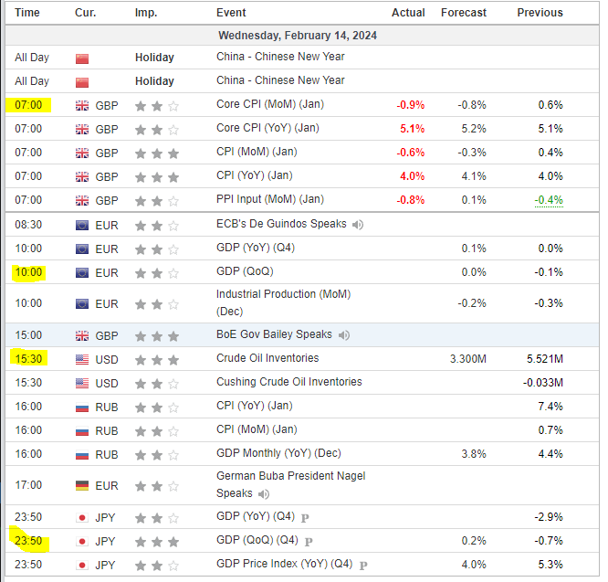Click speaker icon beside BoE Gov Bailey Speaks
The height and width of the screenshot is (582, 608).
[x=343, y=334]
